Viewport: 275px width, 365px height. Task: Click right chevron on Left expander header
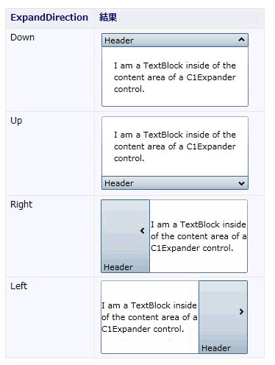coord(241,311)
